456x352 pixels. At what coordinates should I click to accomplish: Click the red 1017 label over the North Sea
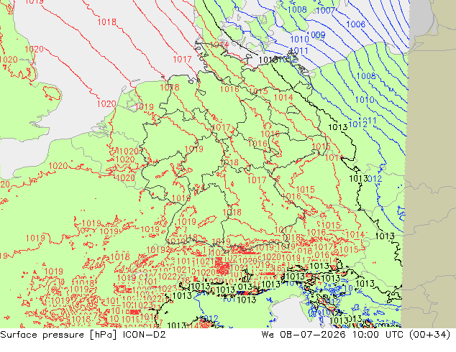(183, 59)
